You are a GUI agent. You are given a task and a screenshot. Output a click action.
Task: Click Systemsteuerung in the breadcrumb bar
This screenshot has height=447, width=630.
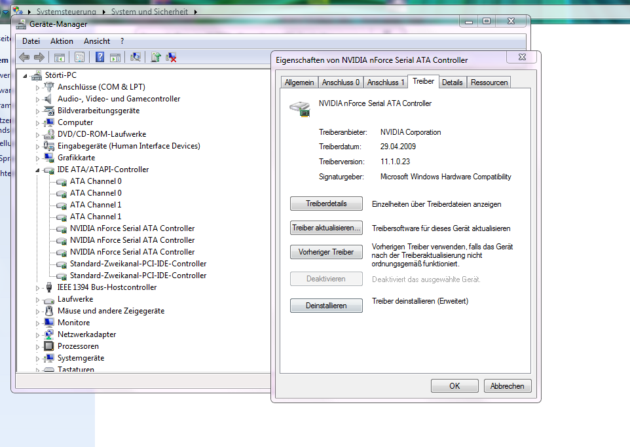[x=66, y=12]
